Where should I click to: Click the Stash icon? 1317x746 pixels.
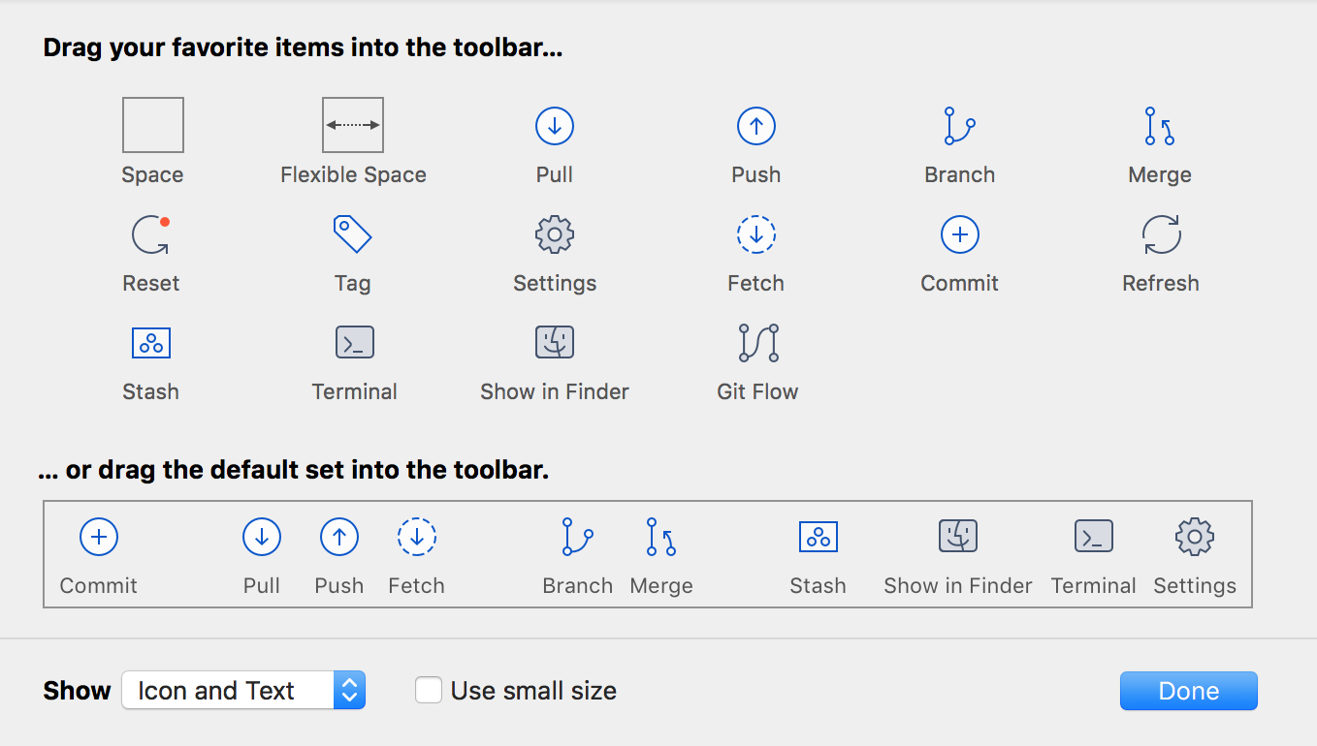click(151, 342)
